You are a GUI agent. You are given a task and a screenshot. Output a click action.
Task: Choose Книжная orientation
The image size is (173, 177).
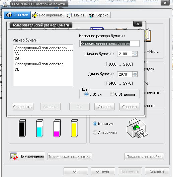[x=95, y=124]
